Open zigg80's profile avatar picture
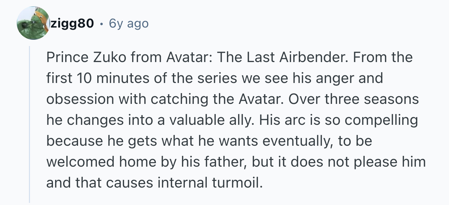Viewport: 449px width, 205px height. (33, 23)
